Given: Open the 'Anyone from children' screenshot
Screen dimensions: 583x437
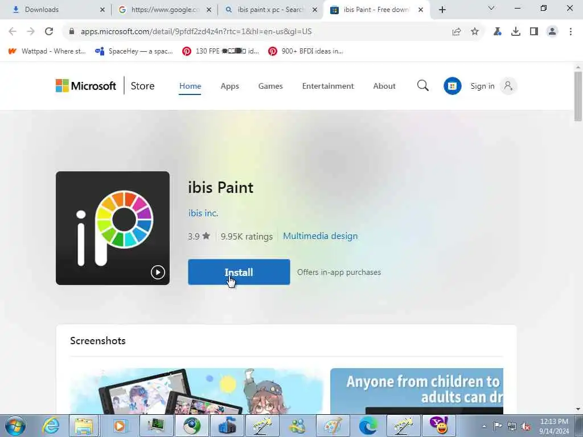Looking at the screenshot, I should coord(416,391).
